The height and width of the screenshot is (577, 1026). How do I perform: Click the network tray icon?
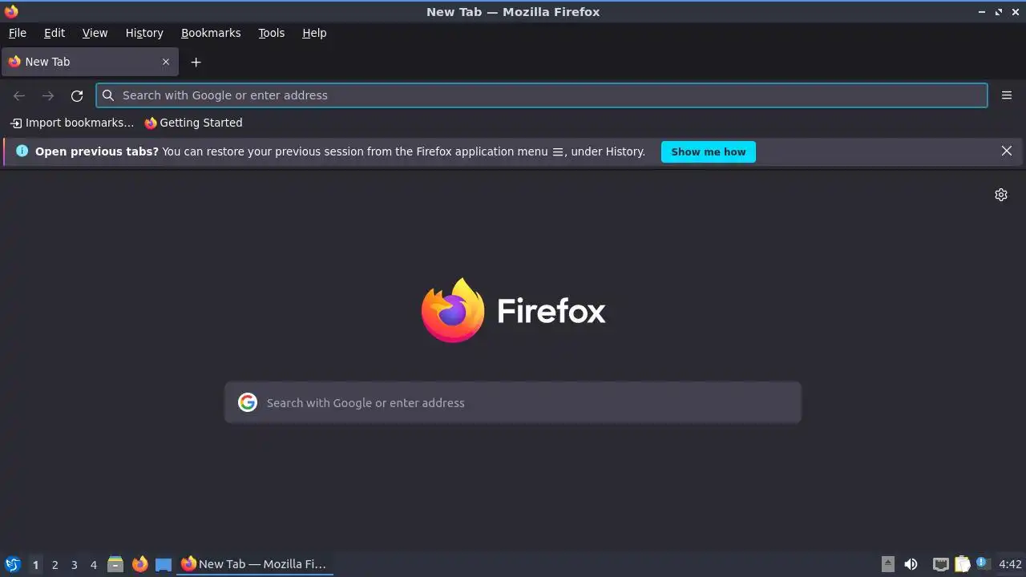[x=941, y=564]
